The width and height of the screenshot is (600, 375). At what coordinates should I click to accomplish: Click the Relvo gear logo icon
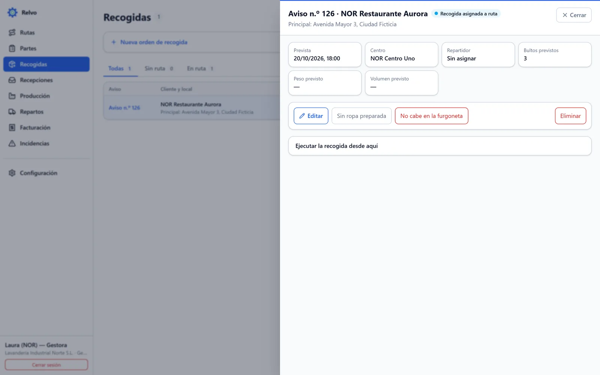(12, 12)
